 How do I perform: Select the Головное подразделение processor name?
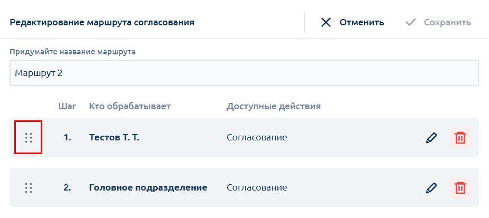tap(148, 188)
